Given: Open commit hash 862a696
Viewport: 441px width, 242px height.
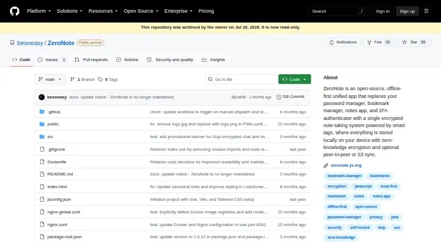Looking at the screenshot, I should (239, 97).
